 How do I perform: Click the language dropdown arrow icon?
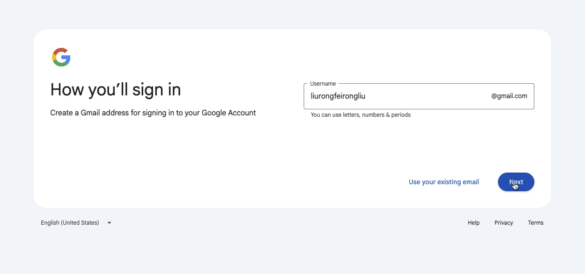(x=109, y=223)
